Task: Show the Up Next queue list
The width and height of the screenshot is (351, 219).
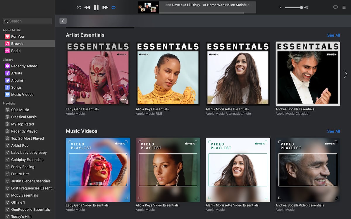Action: [x=344, y=7]
